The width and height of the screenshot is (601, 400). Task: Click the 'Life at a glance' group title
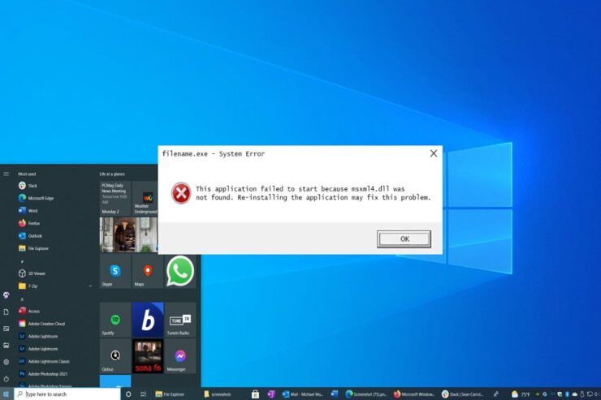[x=112, y=174]
